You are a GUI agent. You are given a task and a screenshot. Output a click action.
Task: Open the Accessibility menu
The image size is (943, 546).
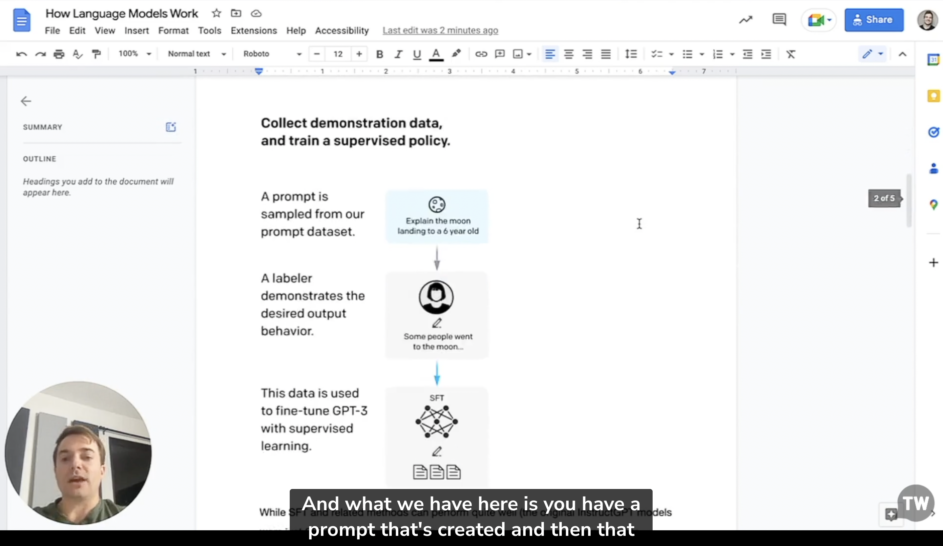342,31
